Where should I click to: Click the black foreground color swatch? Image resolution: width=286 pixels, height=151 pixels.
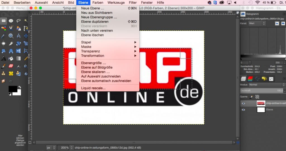(x=12, y=89)
